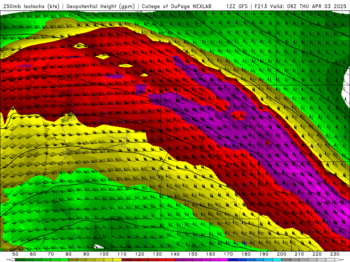Click the "Valid: 09Z THU APR 03 2025" text
The image size is (350, 262).
(x=308, y=6)
